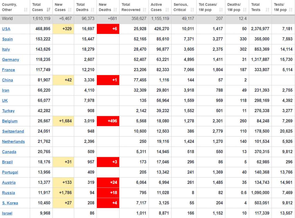Select World row label cell
295x218 pixels.
tap(15, 19)
